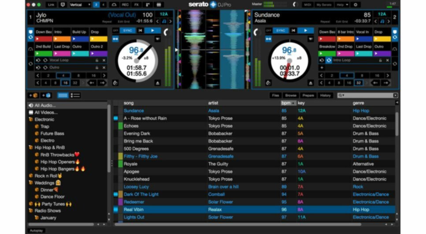This screenshot has width=426, height=234.
Task: Sort library by bpm column header
Action: [x=288, y=103]
